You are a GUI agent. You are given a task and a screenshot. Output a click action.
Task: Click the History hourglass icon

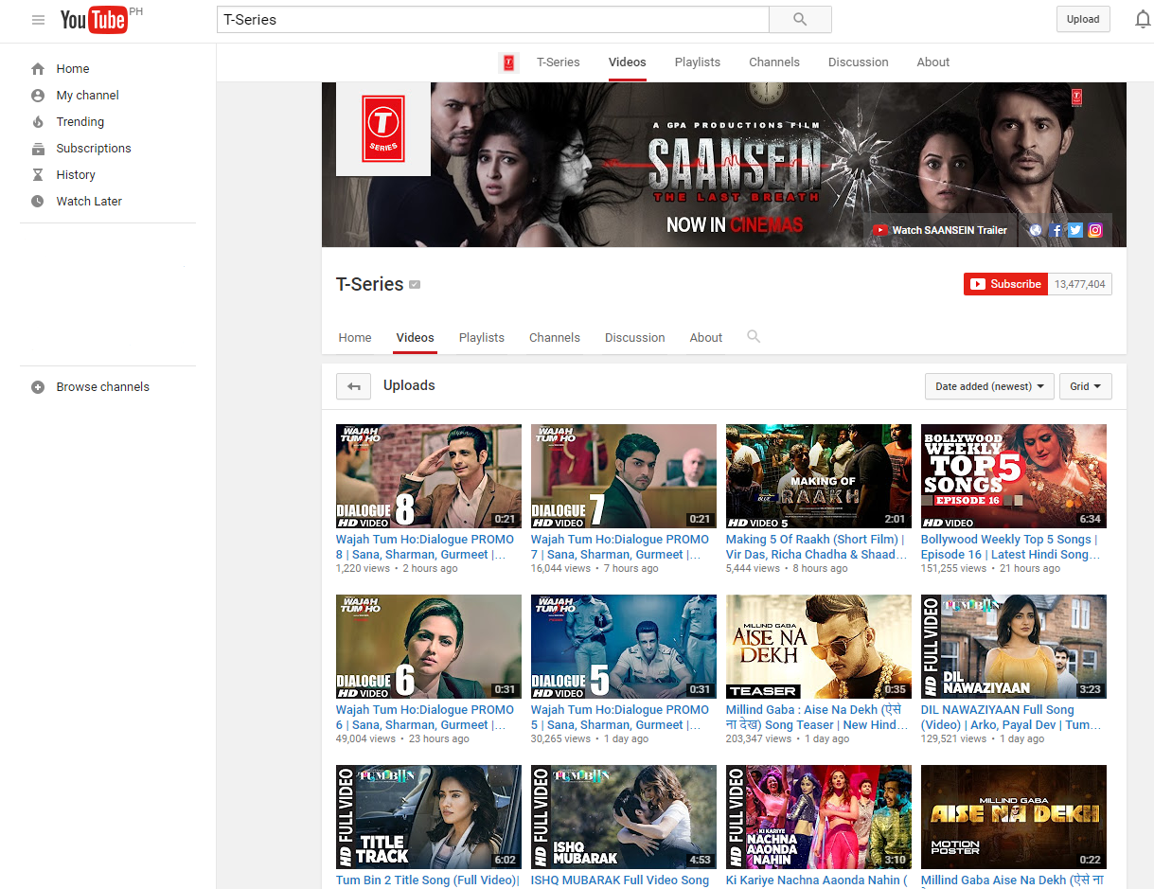38,175
